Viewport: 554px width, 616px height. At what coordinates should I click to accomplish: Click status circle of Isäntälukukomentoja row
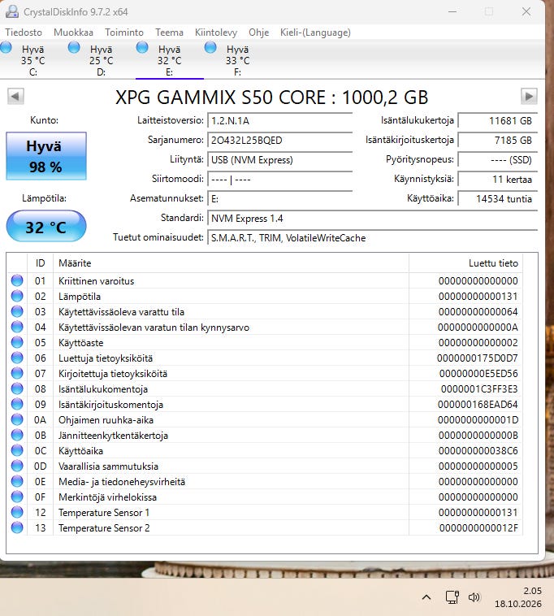point(17,388)
